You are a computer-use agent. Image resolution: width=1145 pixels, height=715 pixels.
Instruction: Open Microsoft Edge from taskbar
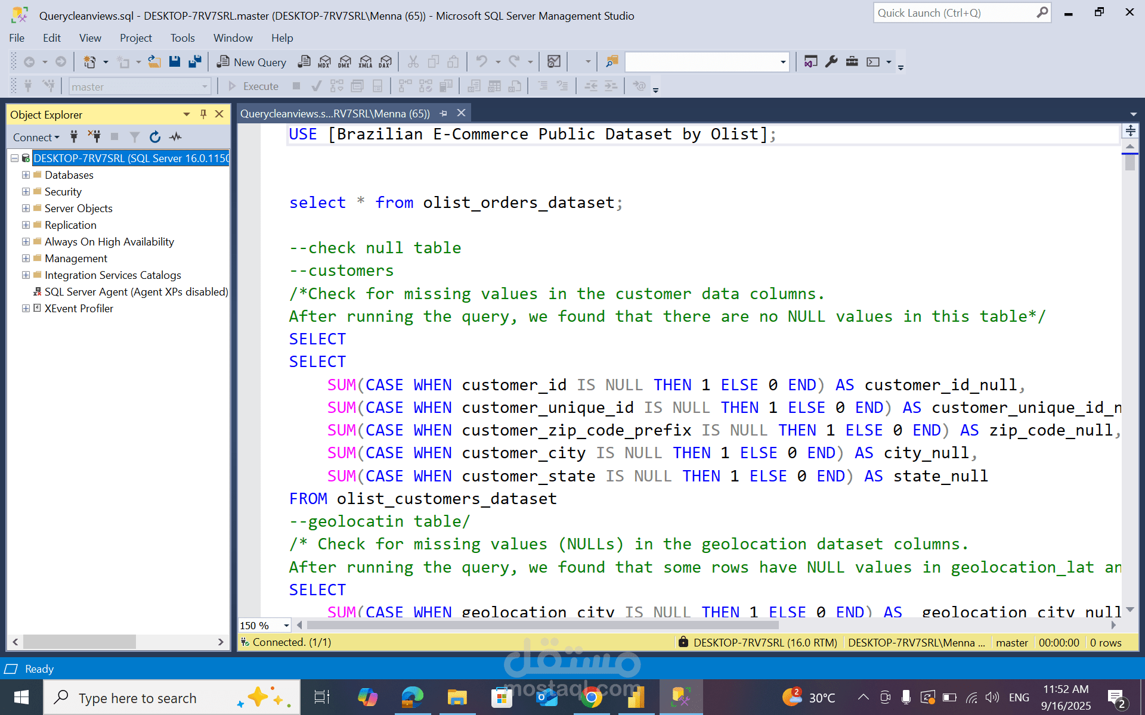point(412,697)
